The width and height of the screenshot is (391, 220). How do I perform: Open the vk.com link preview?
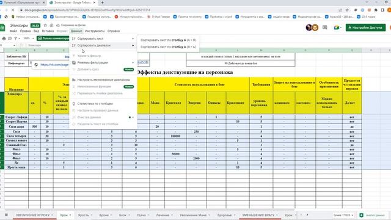54,65
